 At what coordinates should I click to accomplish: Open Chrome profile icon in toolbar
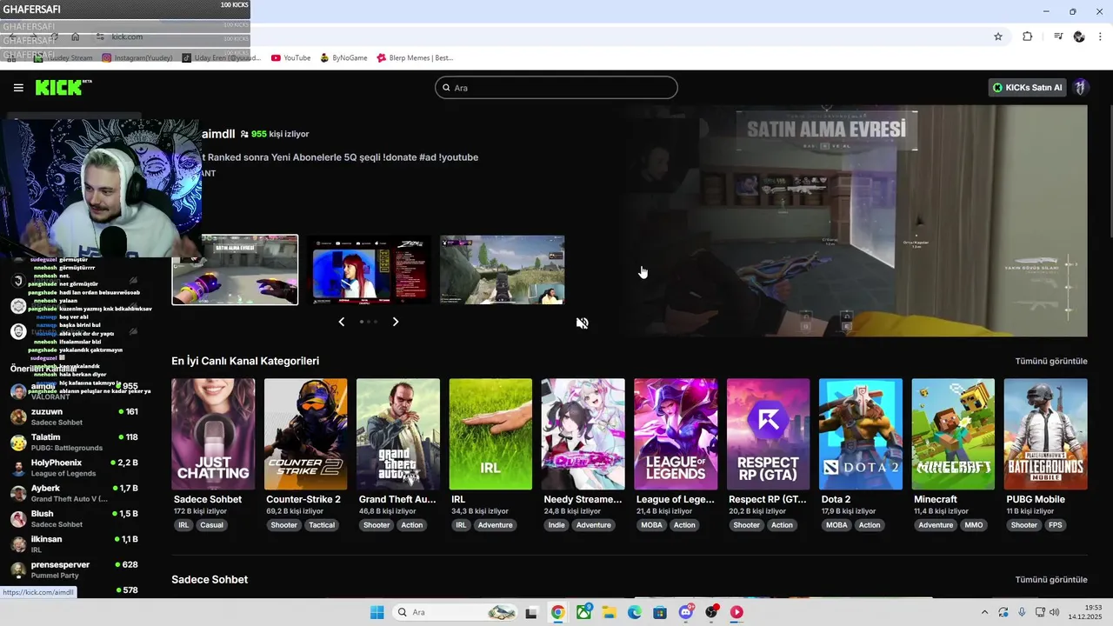tap(1079, 37)
